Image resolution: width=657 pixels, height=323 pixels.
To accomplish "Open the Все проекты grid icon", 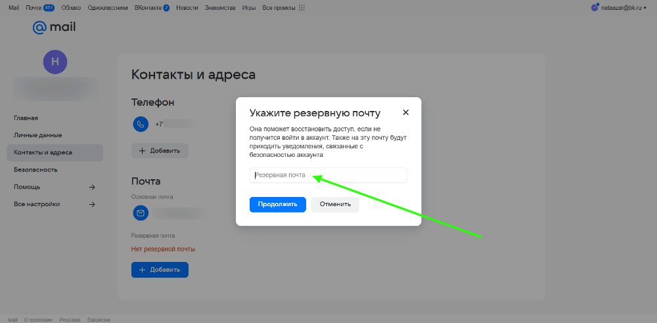I will point(302,8).
